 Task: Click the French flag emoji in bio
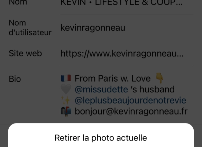coord(66,78)
